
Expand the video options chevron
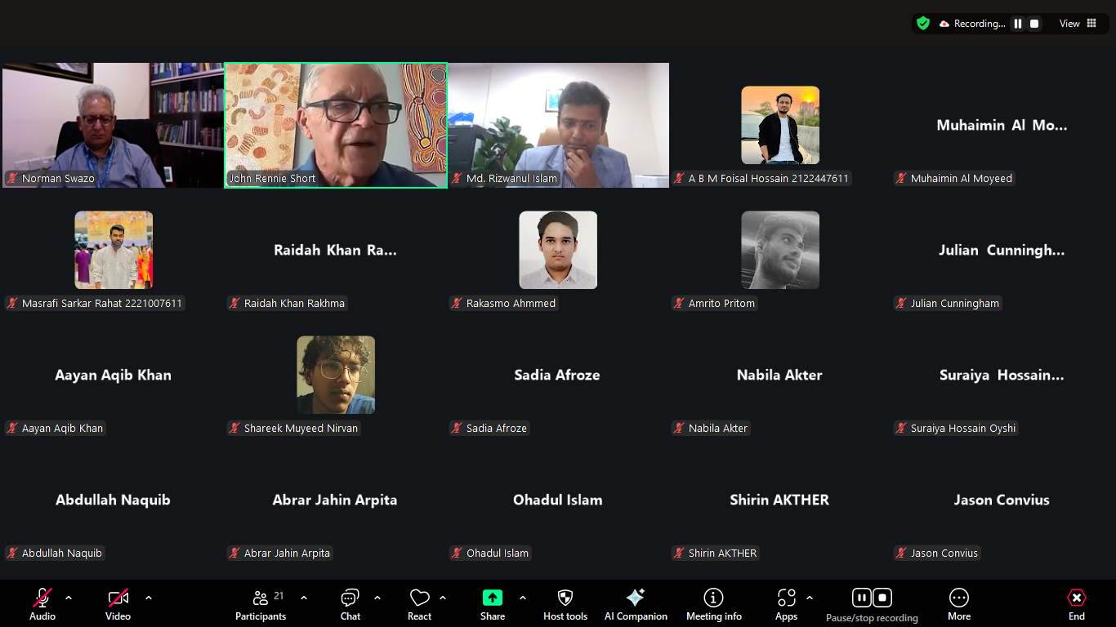(149, 598)
